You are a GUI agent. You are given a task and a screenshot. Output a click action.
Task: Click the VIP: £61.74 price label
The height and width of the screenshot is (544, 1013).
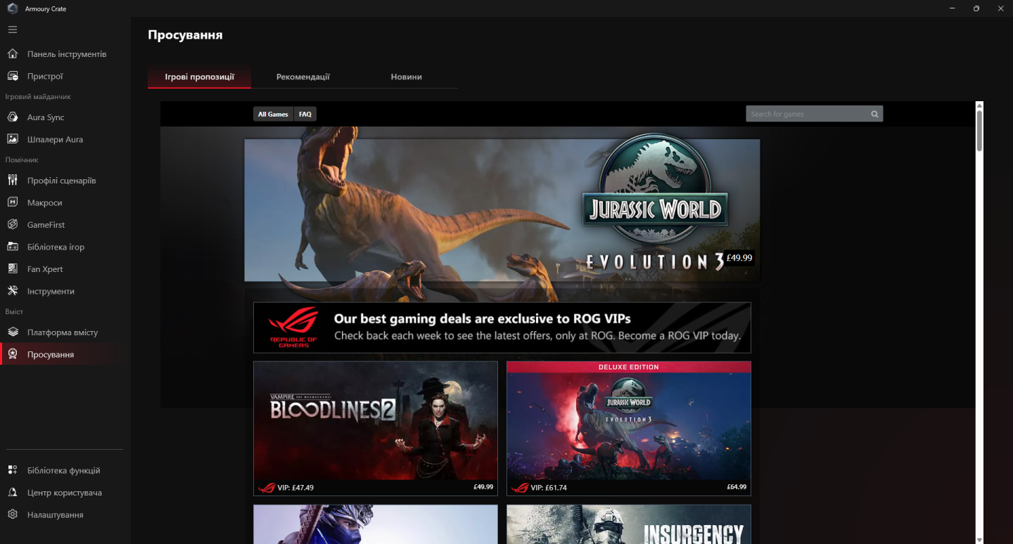click(549, 488)
